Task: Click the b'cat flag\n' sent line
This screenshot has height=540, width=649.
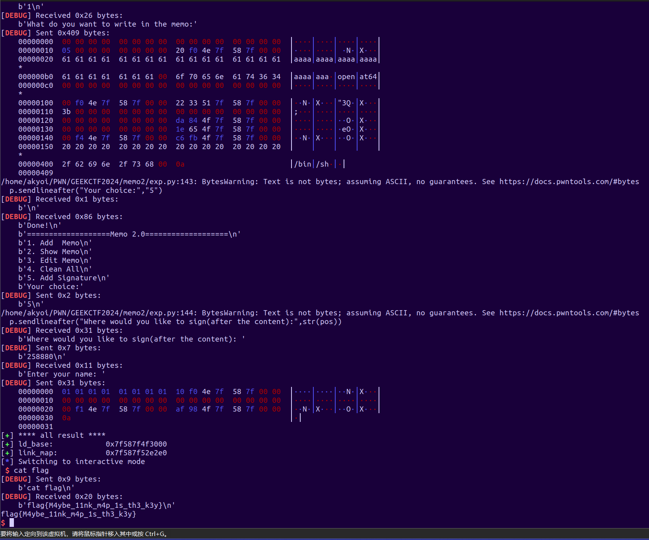Action: click(47, 488)
